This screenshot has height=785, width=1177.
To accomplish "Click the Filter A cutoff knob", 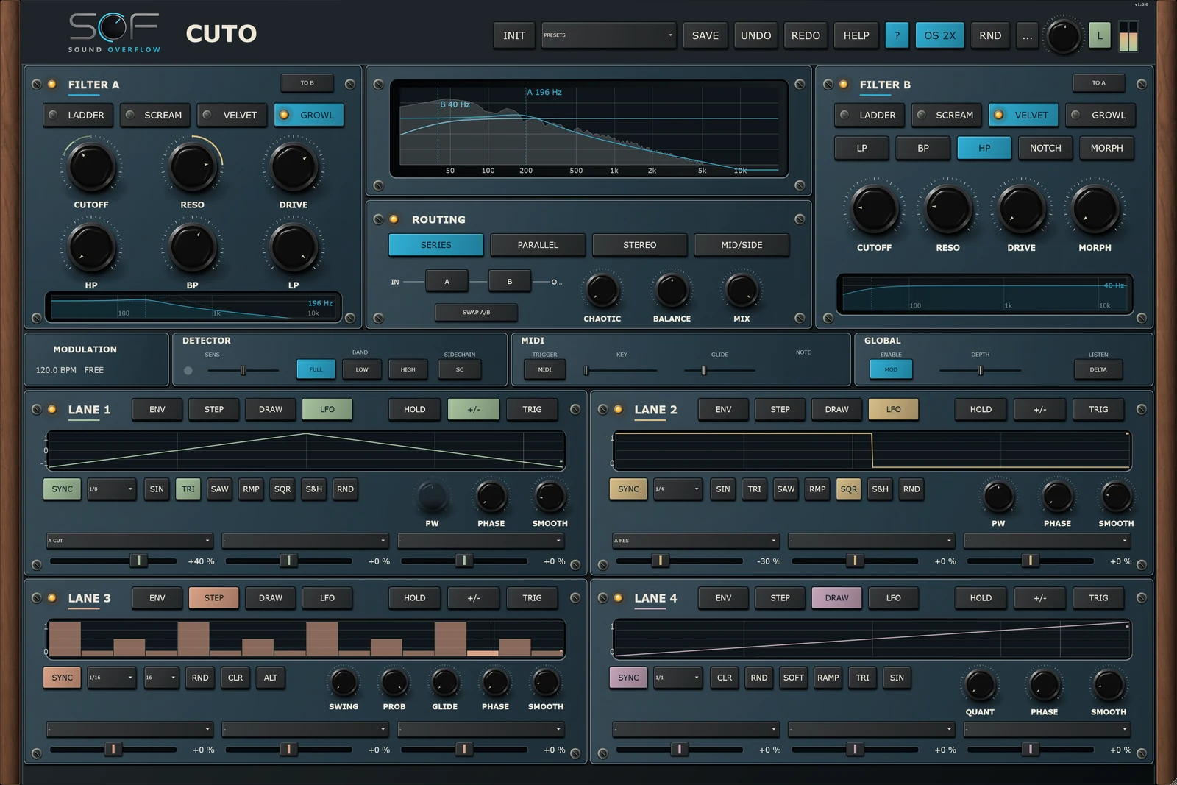I will coord(91,167).
